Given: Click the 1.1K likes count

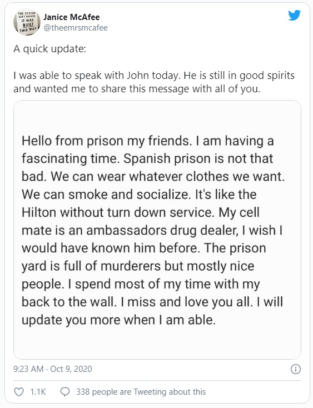Looking at the screenshot, I should point(38,392).
